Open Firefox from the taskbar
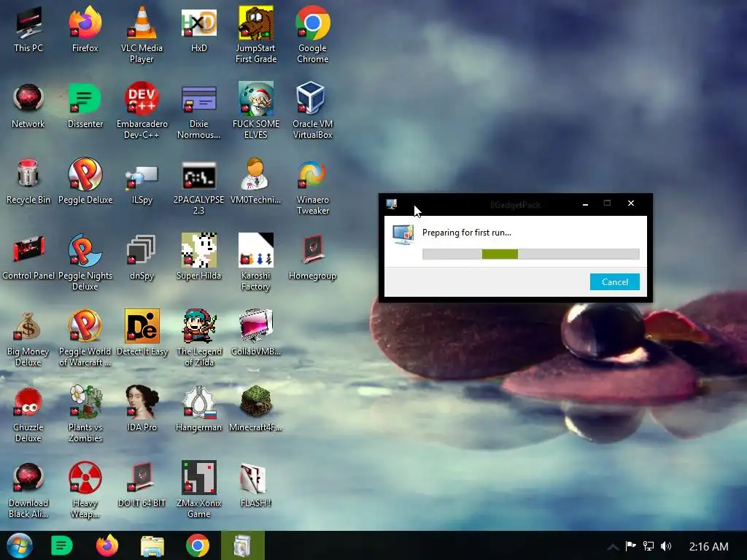The image size is (747, 560). click(x=107, y=545)
